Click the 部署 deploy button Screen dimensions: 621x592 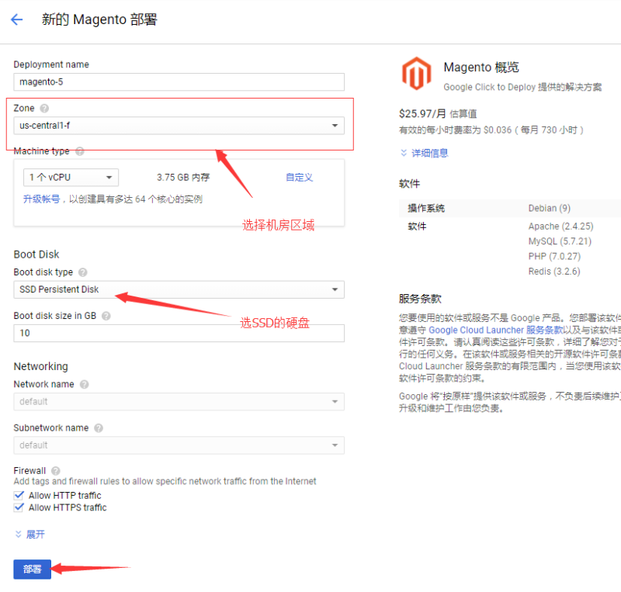[32, 569]
